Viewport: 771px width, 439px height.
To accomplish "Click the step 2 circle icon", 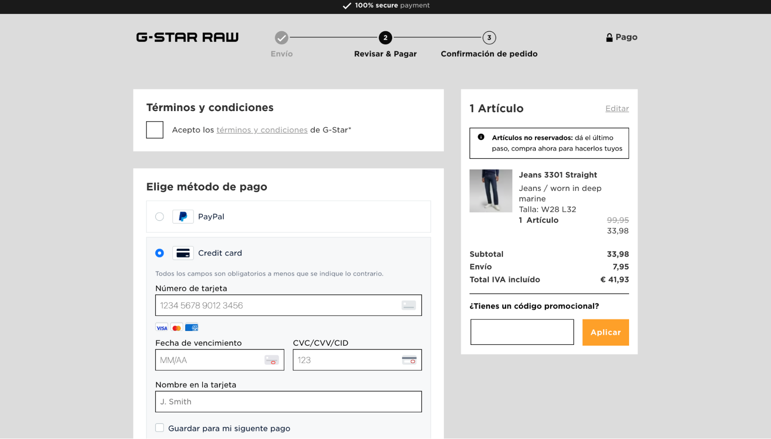I will [x=385, y=37].
